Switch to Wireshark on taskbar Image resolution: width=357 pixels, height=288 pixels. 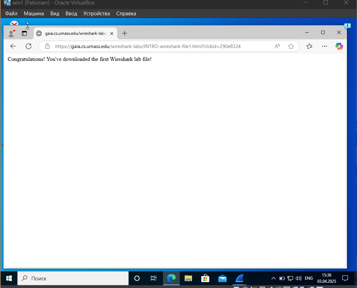[240, 278]
